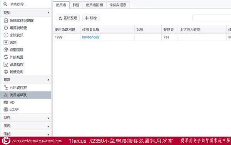Expand the 儲存 section
The width and height of the screenshot is (231, 145).
26,118
